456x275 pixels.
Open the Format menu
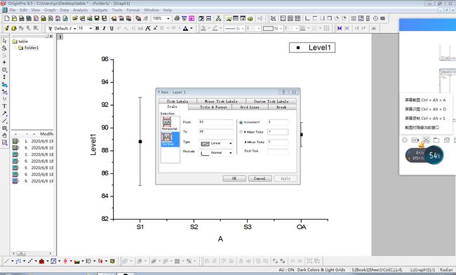[133, 10]
